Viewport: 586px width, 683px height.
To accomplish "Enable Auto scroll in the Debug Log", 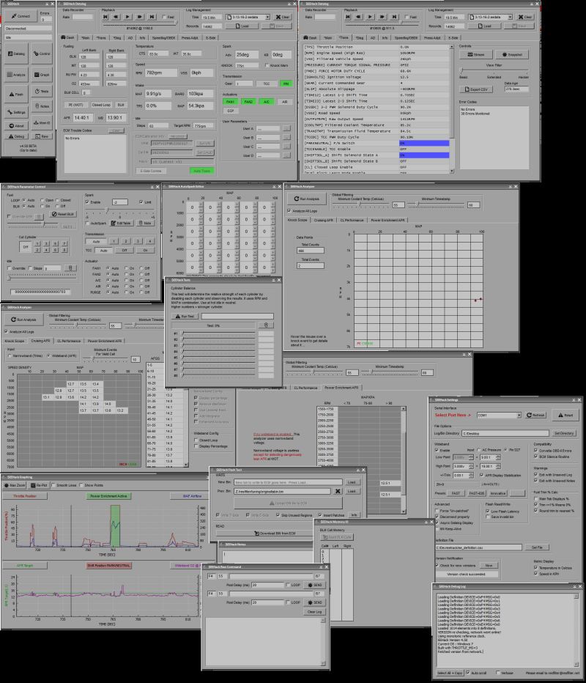I will point(467,673).
